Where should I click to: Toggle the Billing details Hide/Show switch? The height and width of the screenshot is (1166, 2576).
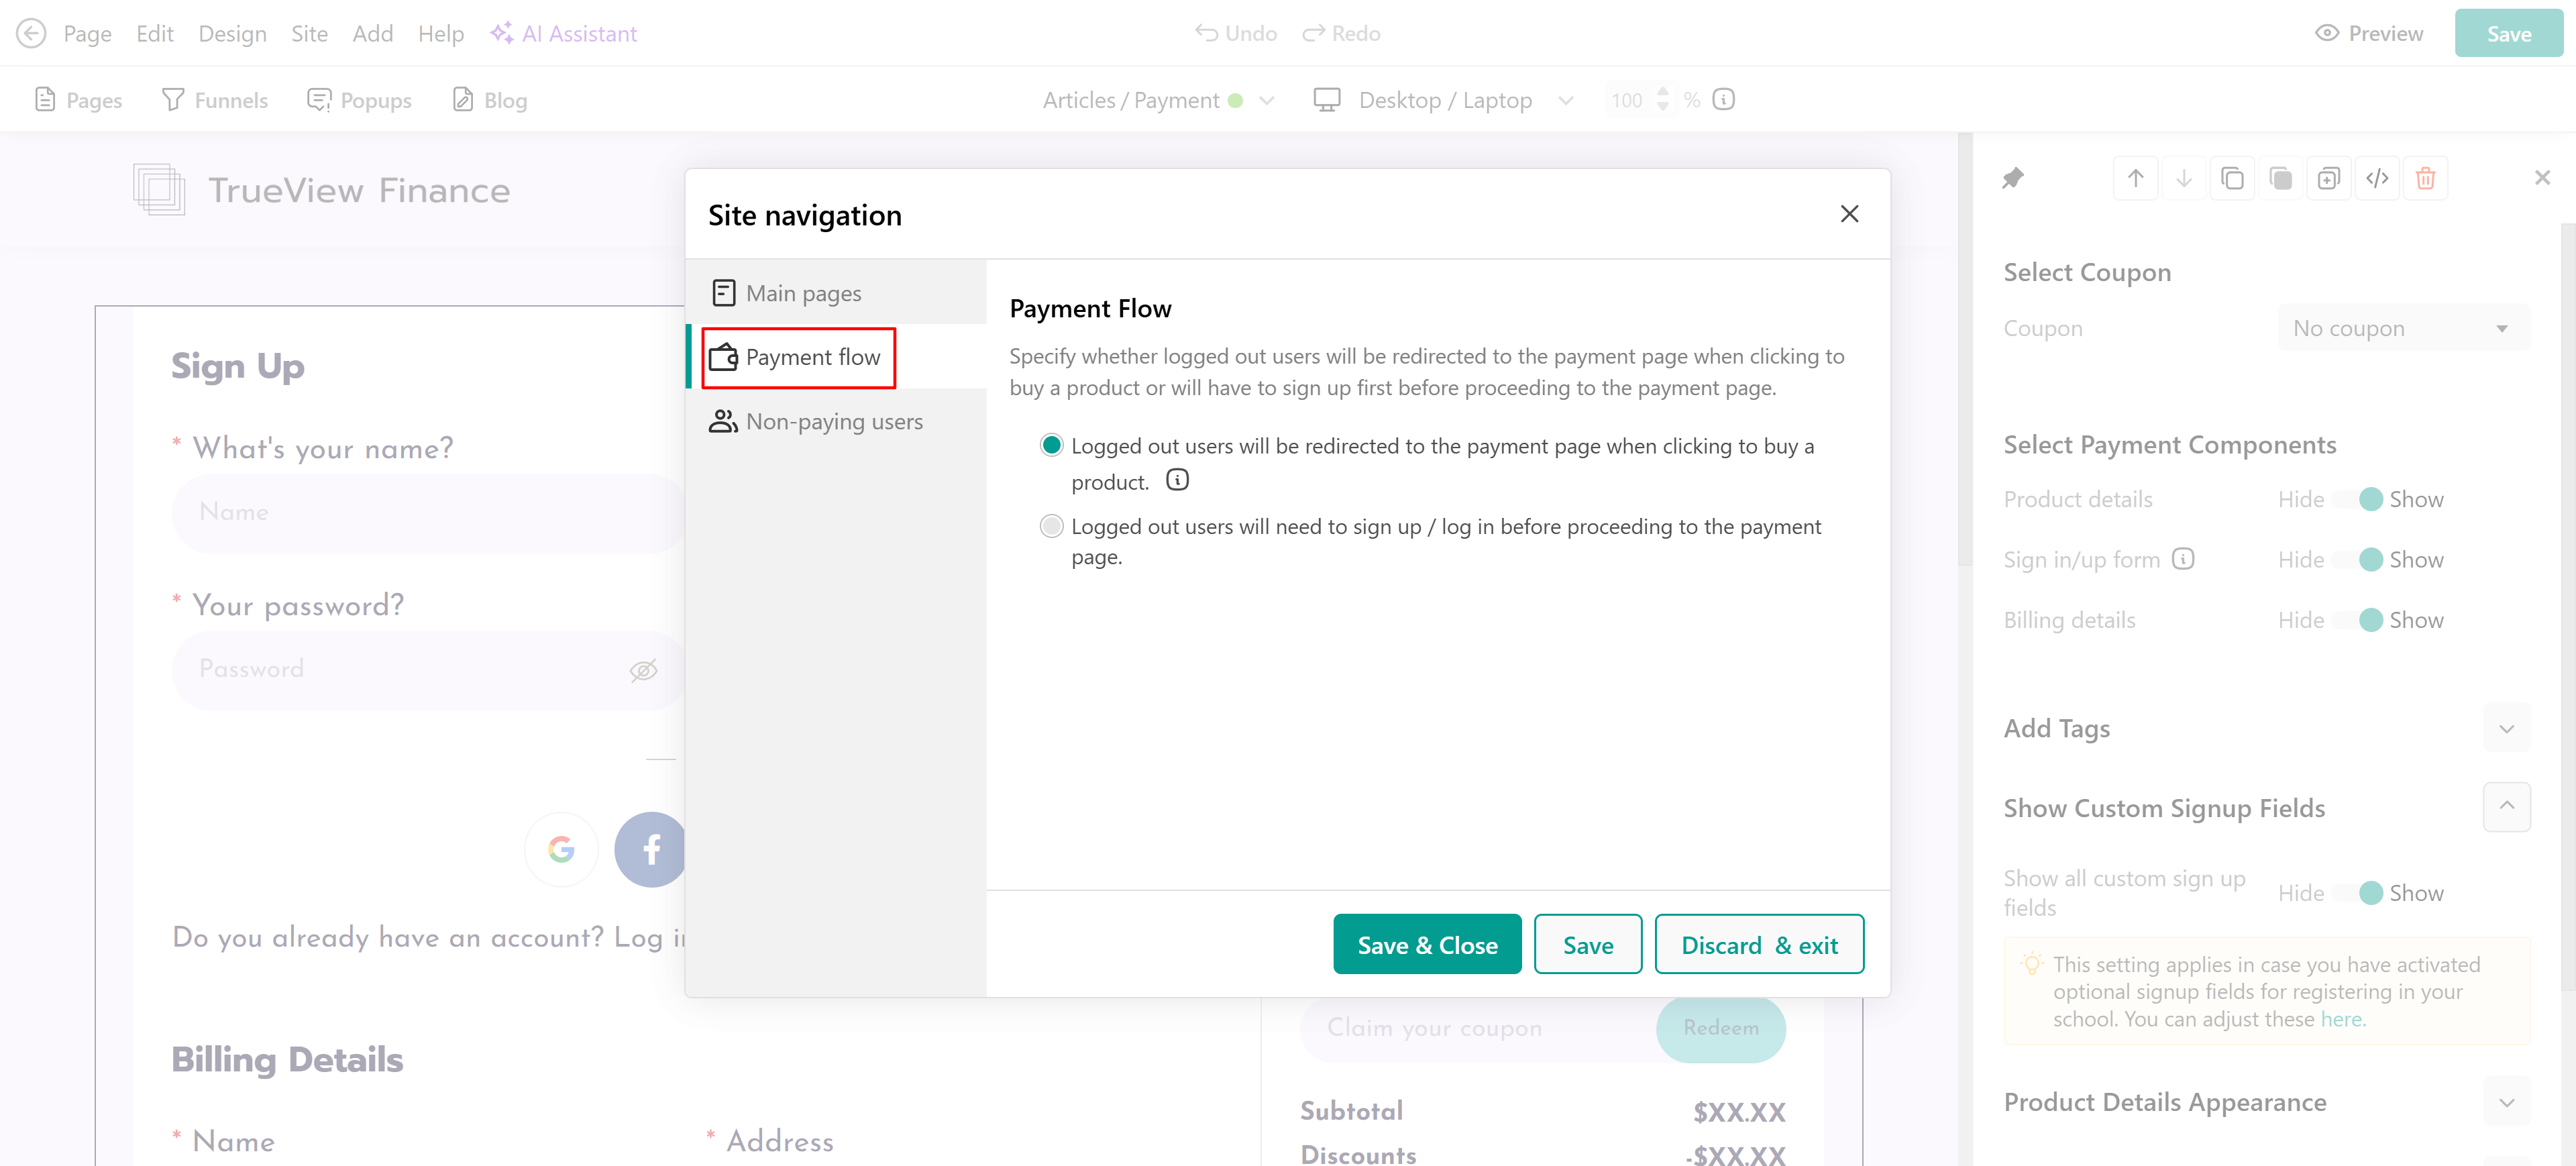tap(2357, 620)
